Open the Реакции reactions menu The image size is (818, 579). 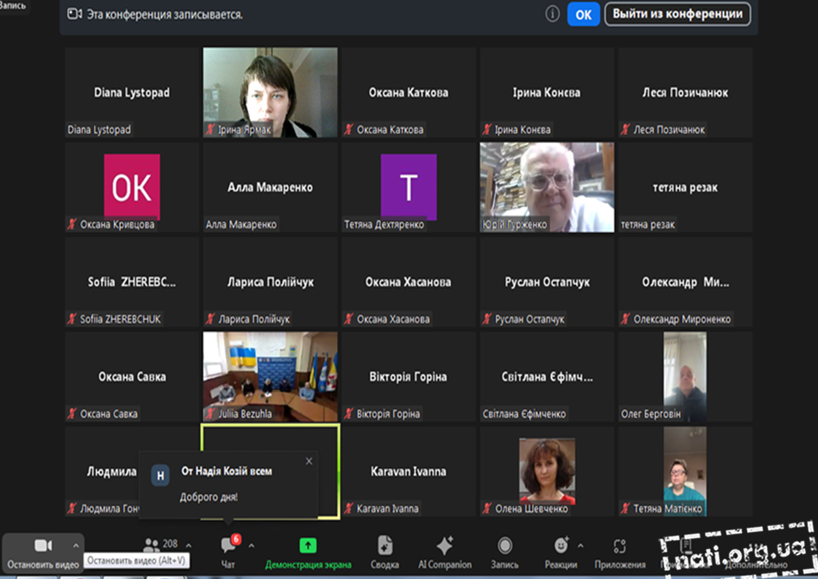pyautogui.click(x=561, y=547)
